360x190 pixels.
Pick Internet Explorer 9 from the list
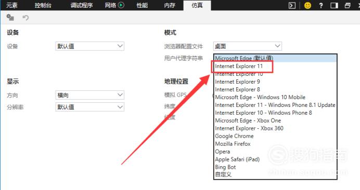point(275,82)
